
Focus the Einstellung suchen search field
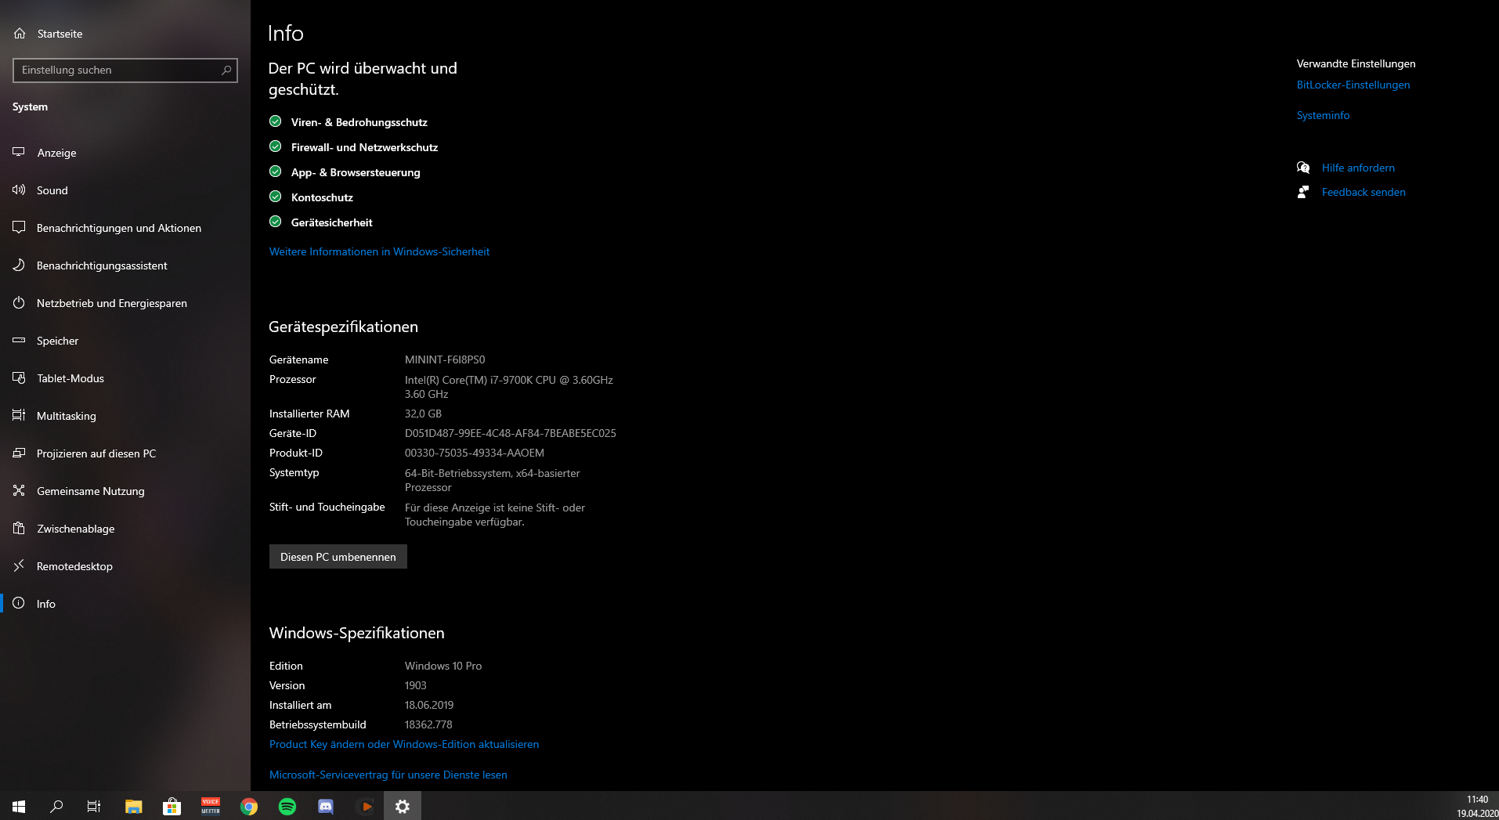coord(125,70)
